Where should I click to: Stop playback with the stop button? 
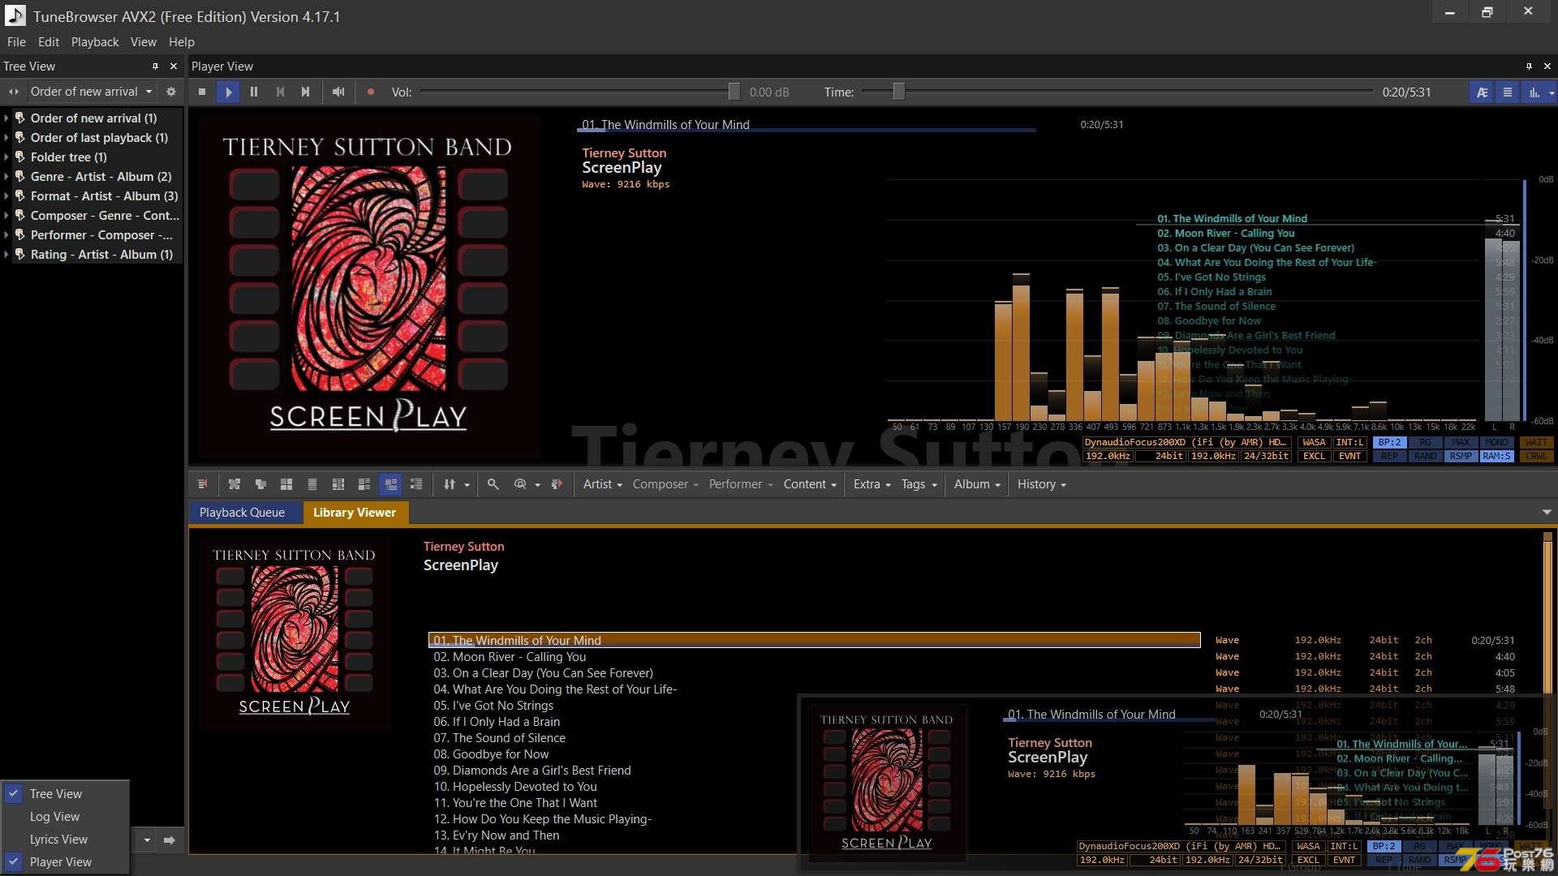(202, 92)
